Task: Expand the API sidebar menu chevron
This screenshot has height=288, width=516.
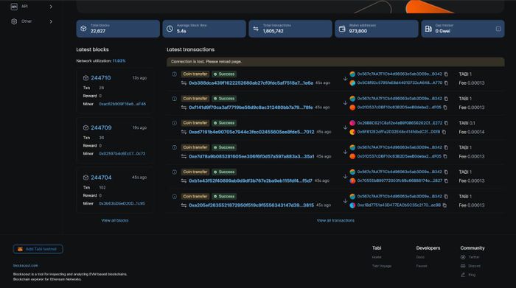Action: (x=51, y=7)
